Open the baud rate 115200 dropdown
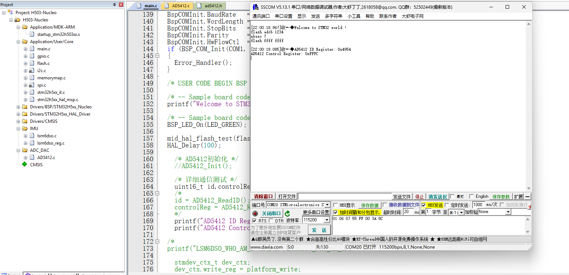This screenshot has height=275, width=569. pos(327,220)
